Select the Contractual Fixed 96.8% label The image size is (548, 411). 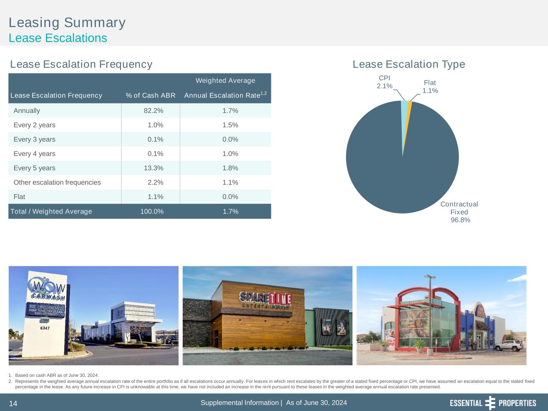(459, 212)
